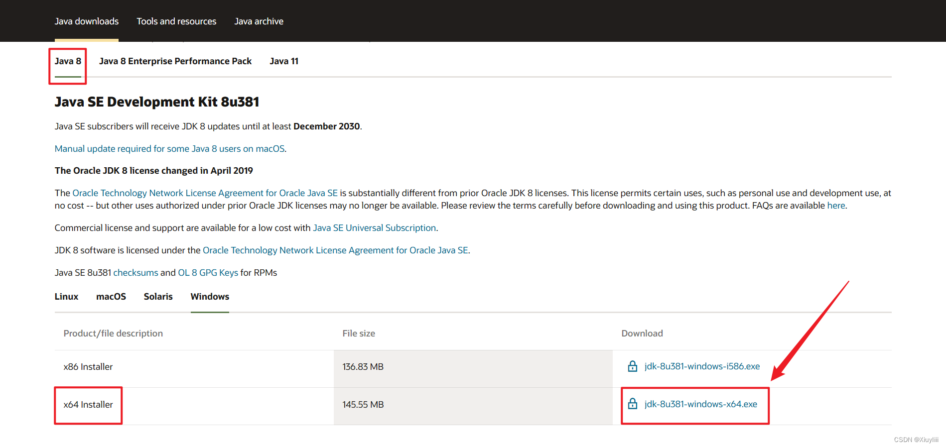Select the Solaris platform tab
946x448 pixels.
158,297
